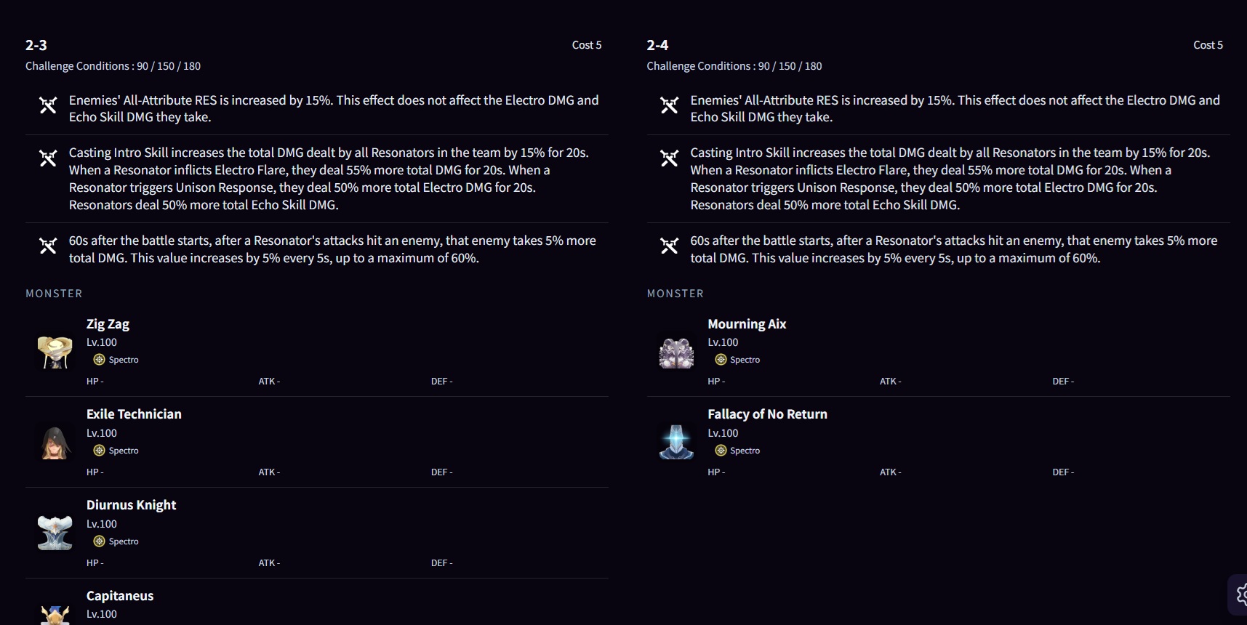Click the 2-3 stage heading

36,45
